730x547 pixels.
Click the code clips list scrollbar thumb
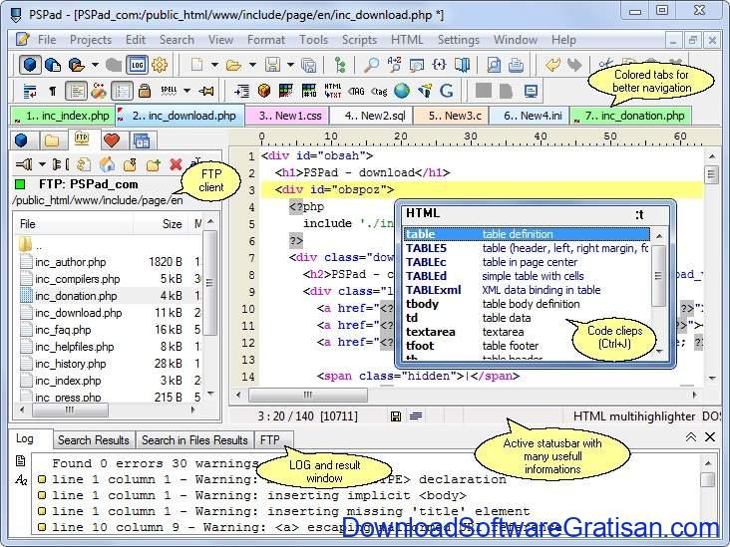click(x=658, y=276)
